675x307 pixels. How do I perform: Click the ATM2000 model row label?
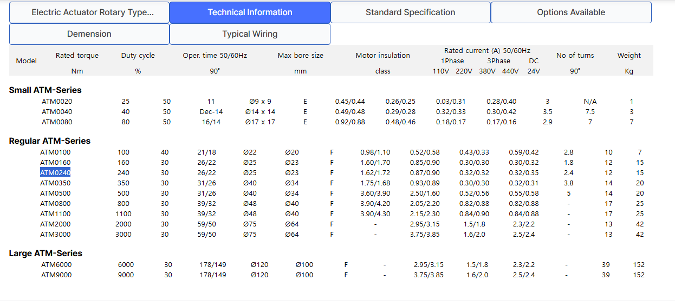click(x=55, y=224)
